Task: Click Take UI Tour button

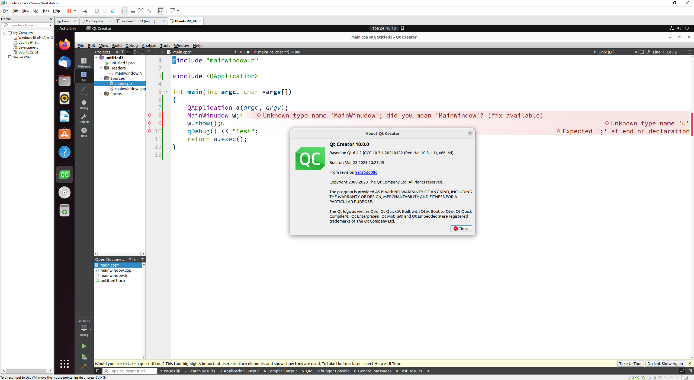Action: pyautogui.click(x=630, y=363)
